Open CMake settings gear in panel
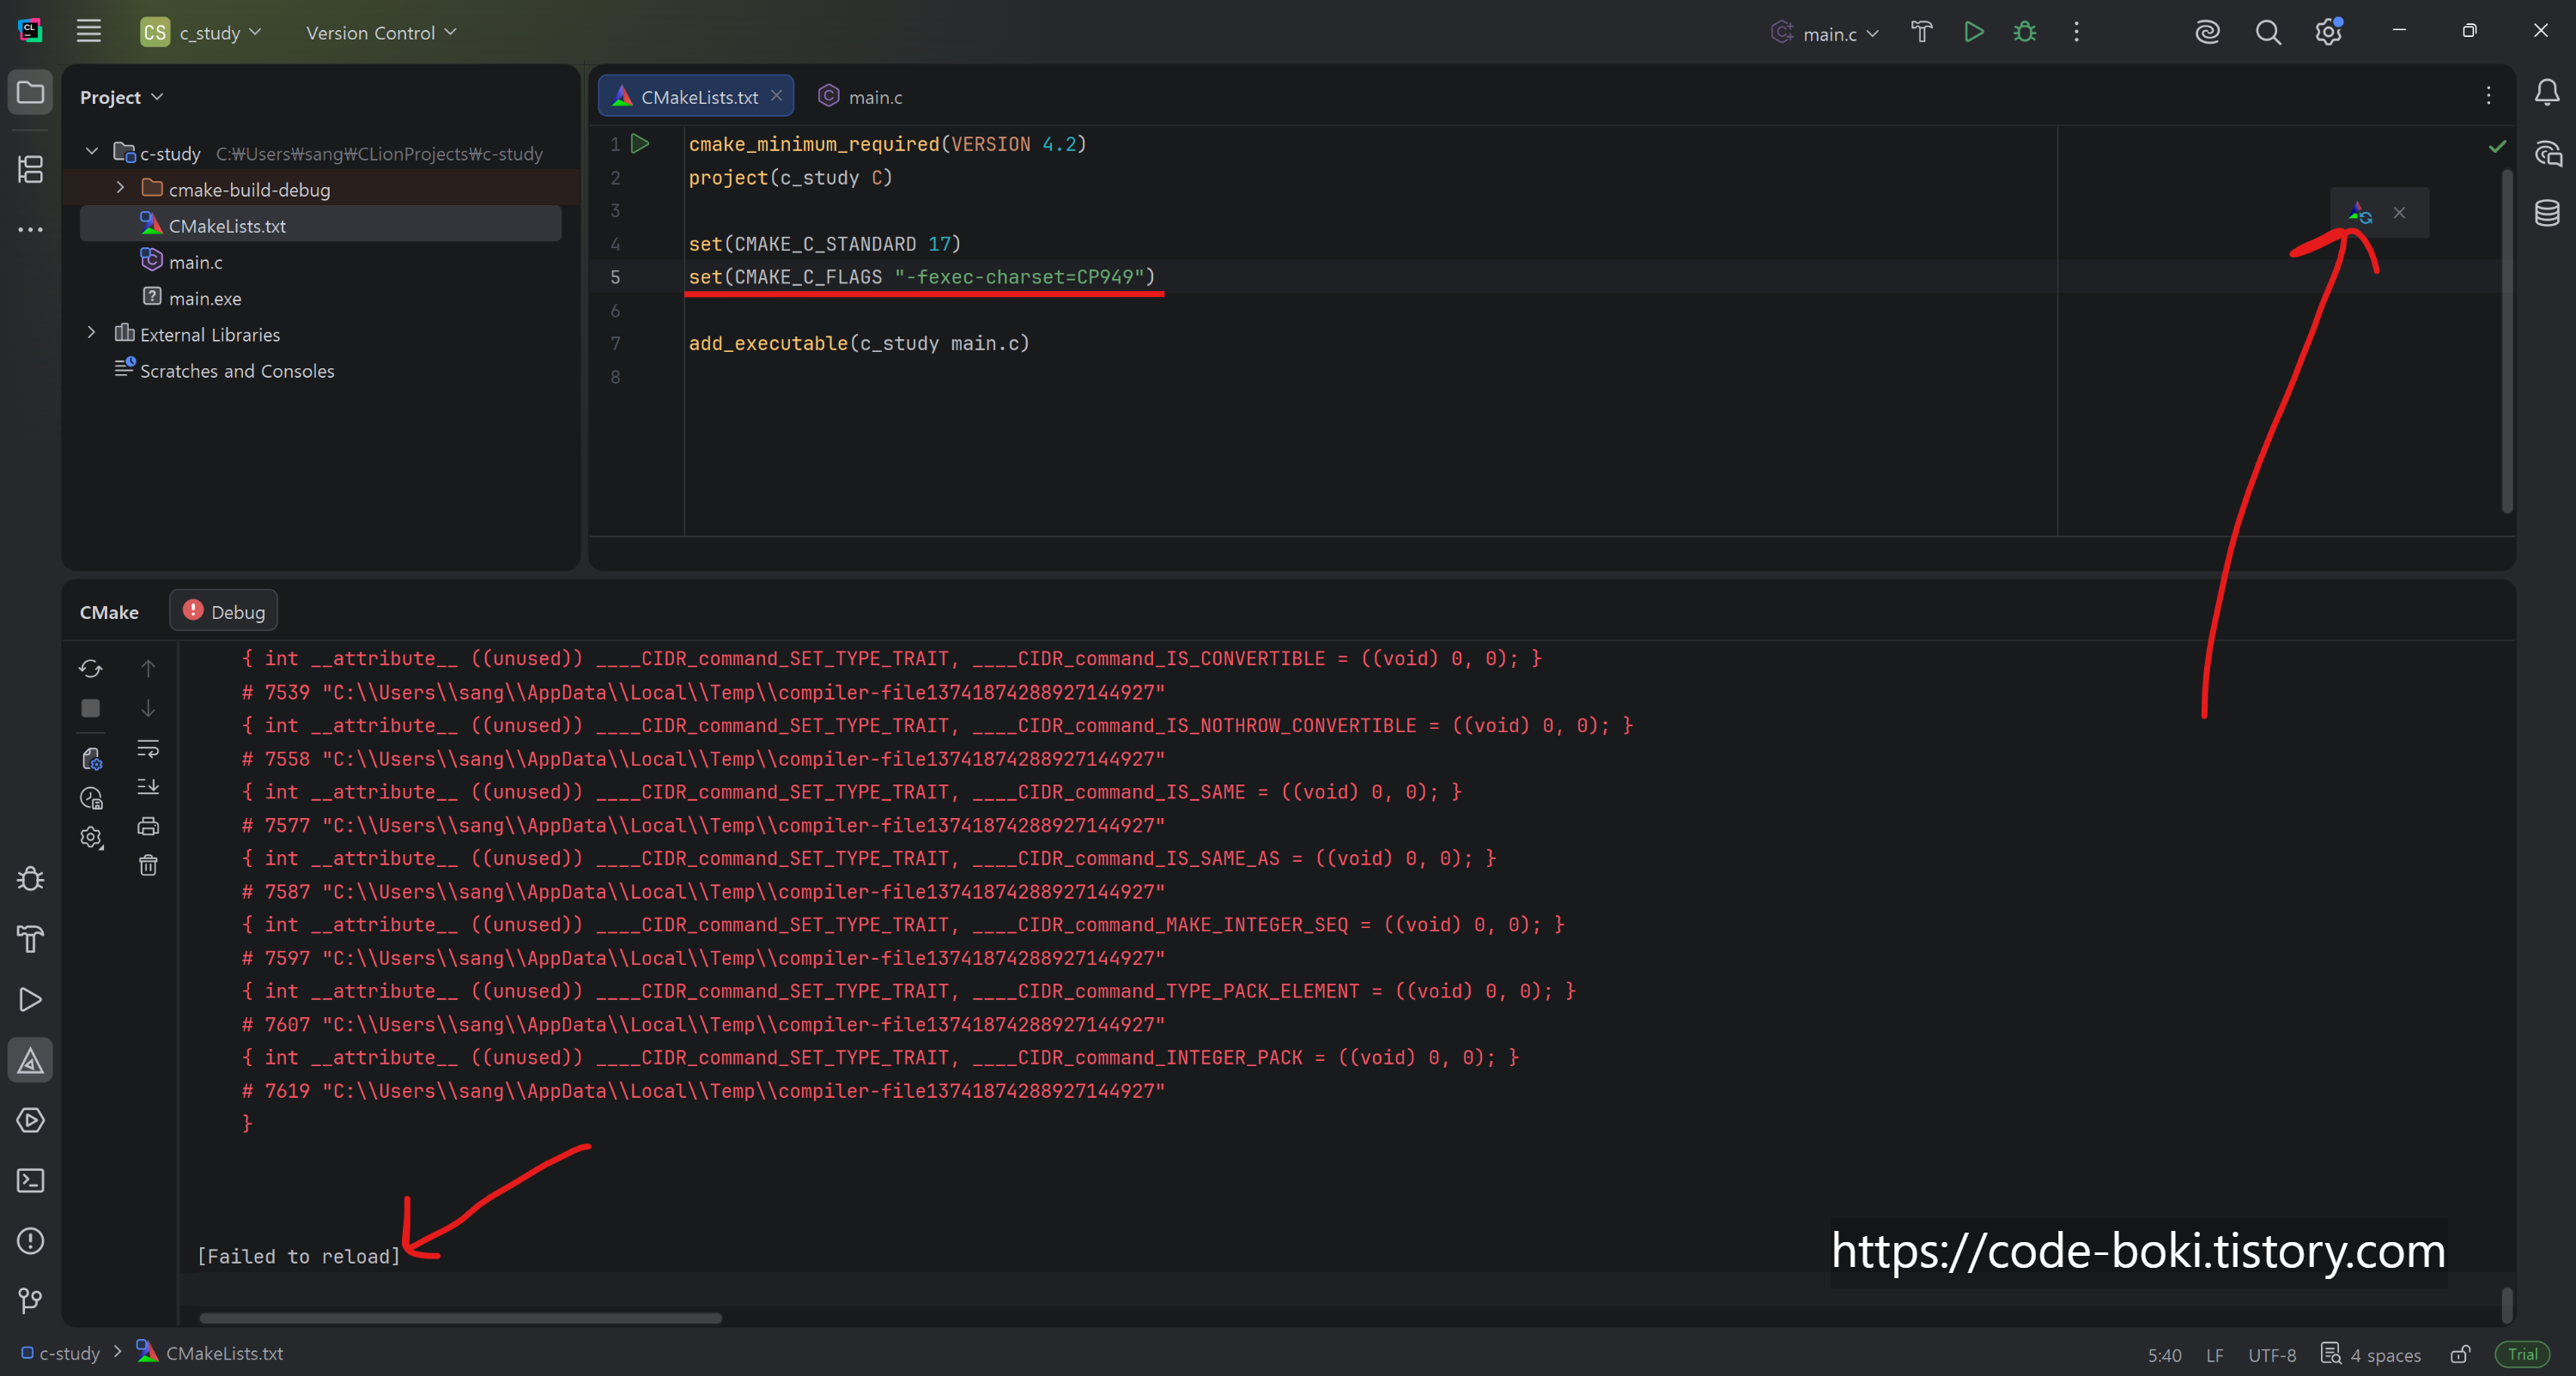2576x1376 pixels. tap(91, 837)
